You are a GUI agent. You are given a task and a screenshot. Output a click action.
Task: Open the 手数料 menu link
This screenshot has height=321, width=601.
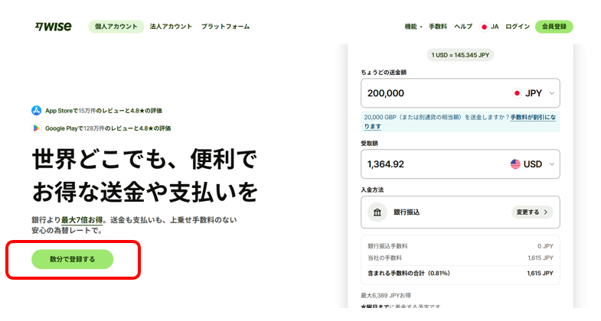click(438, 27)
